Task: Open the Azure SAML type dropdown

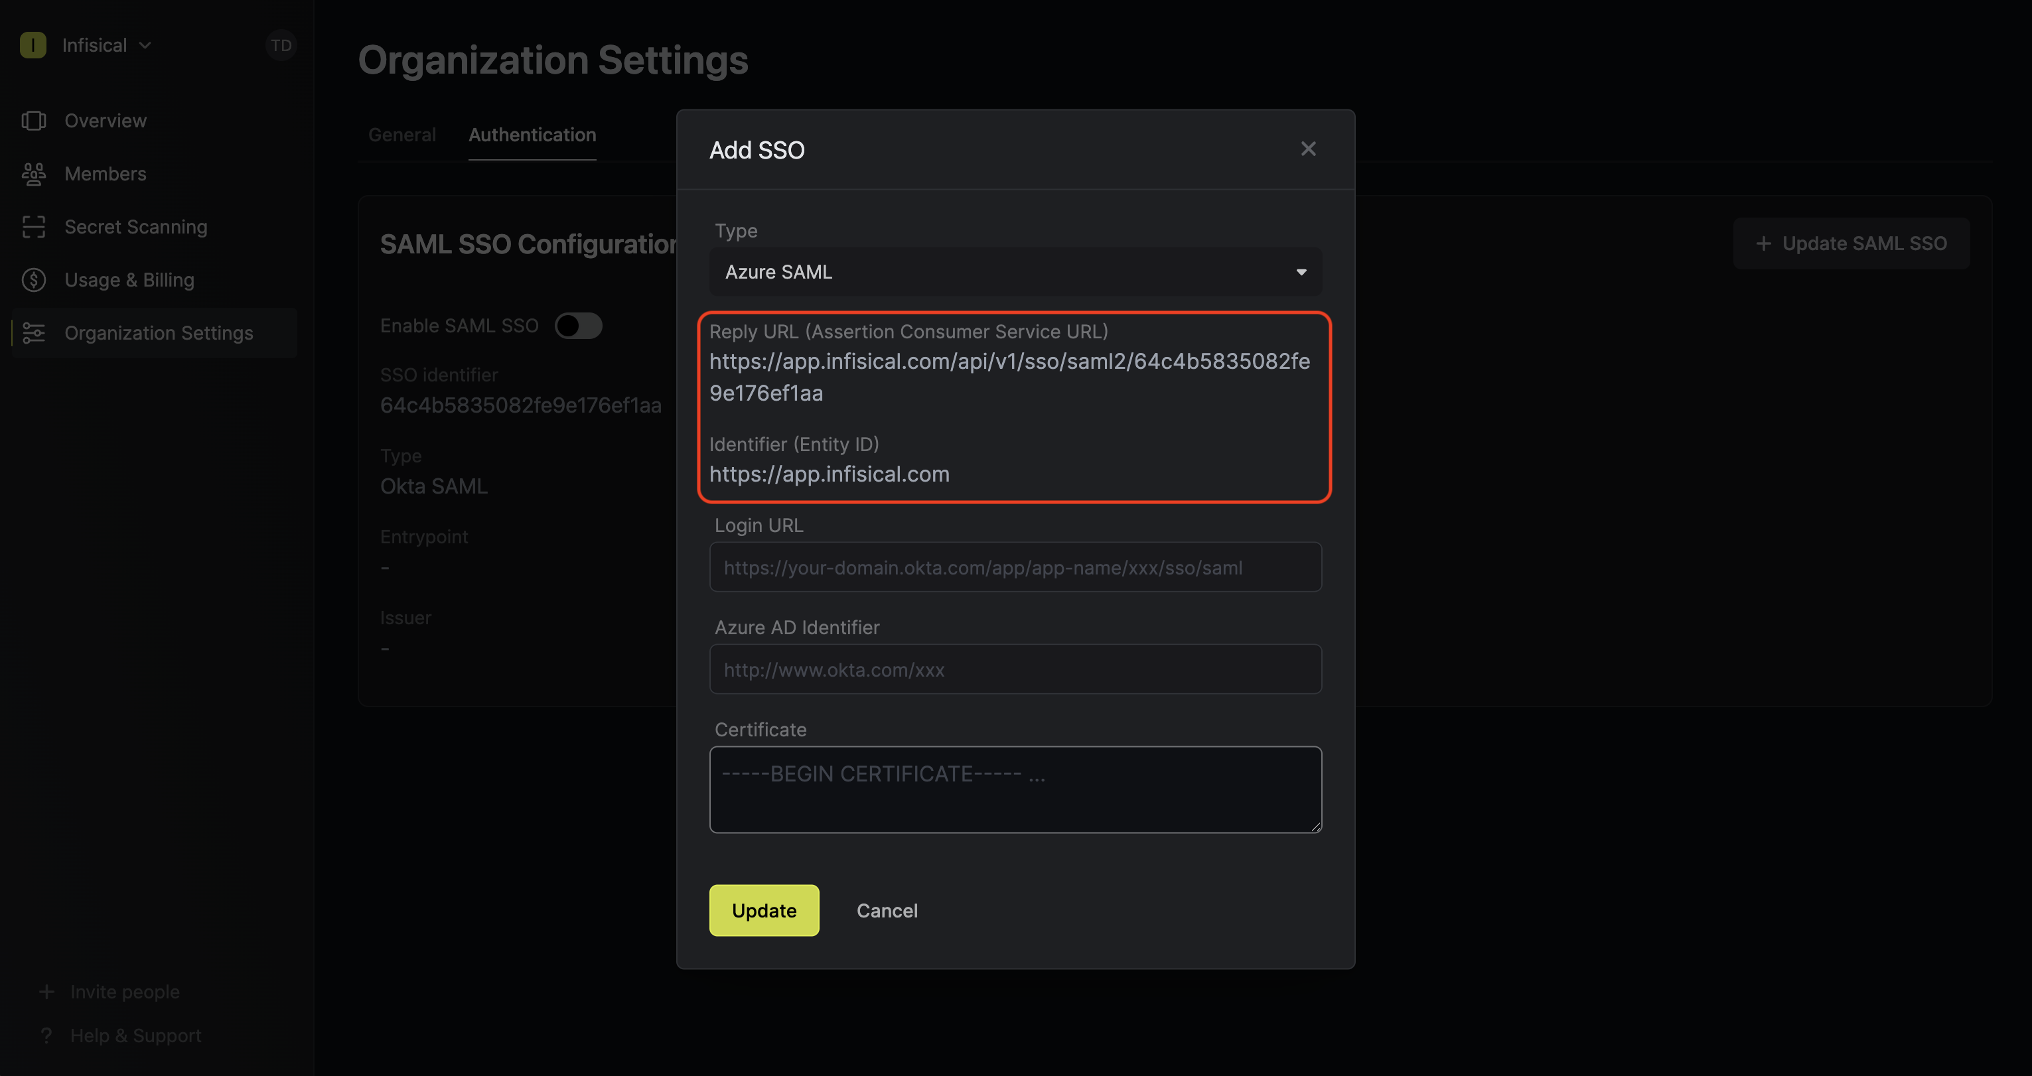Action: coord(1015,272)
